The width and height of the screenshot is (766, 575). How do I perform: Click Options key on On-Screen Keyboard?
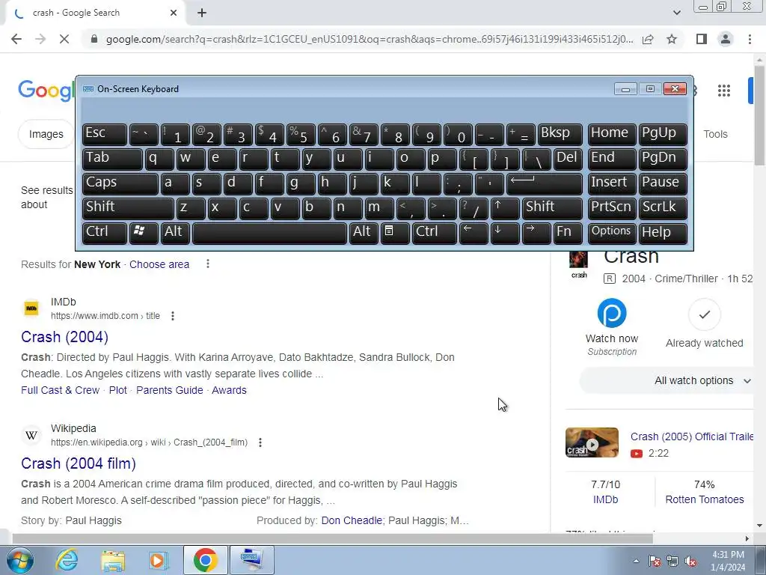pyautogui.click(x=612, y=232)
